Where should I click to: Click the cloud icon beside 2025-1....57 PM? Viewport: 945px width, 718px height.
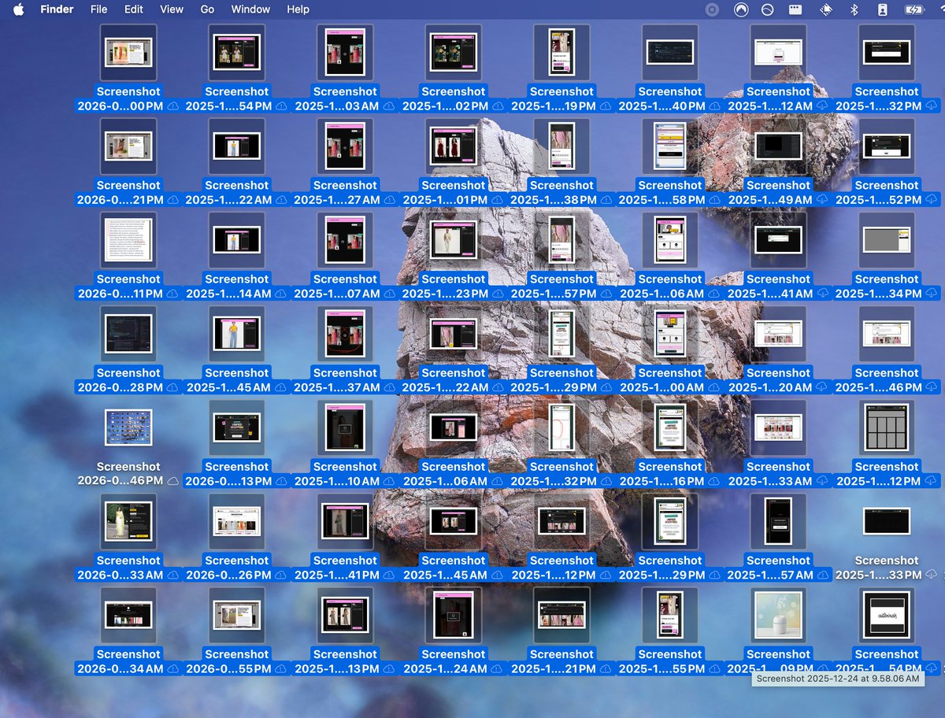click(606, 293)
